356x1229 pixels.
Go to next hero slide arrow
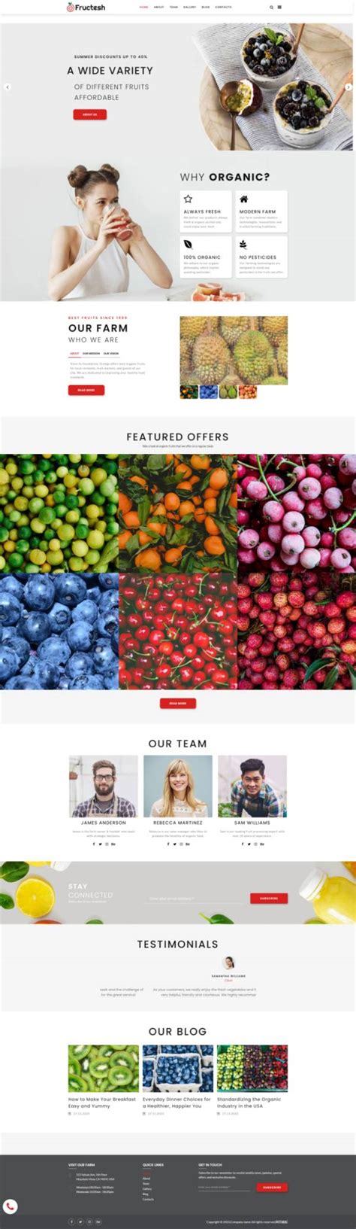coord(348,87)
